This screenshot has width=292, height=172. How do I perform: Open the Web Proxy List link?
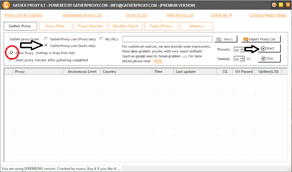tap(180, 15)
